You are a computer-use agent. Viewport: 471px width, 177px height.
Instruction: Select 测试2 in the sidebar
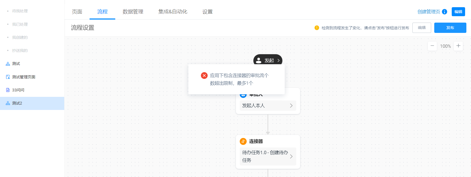coord(32,103)
